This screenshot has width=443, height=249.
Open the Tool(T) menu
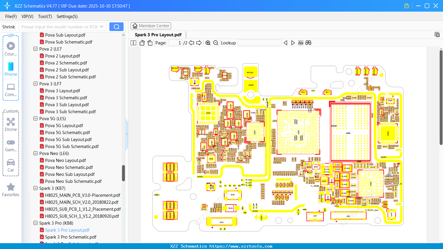tap(45, 17)
